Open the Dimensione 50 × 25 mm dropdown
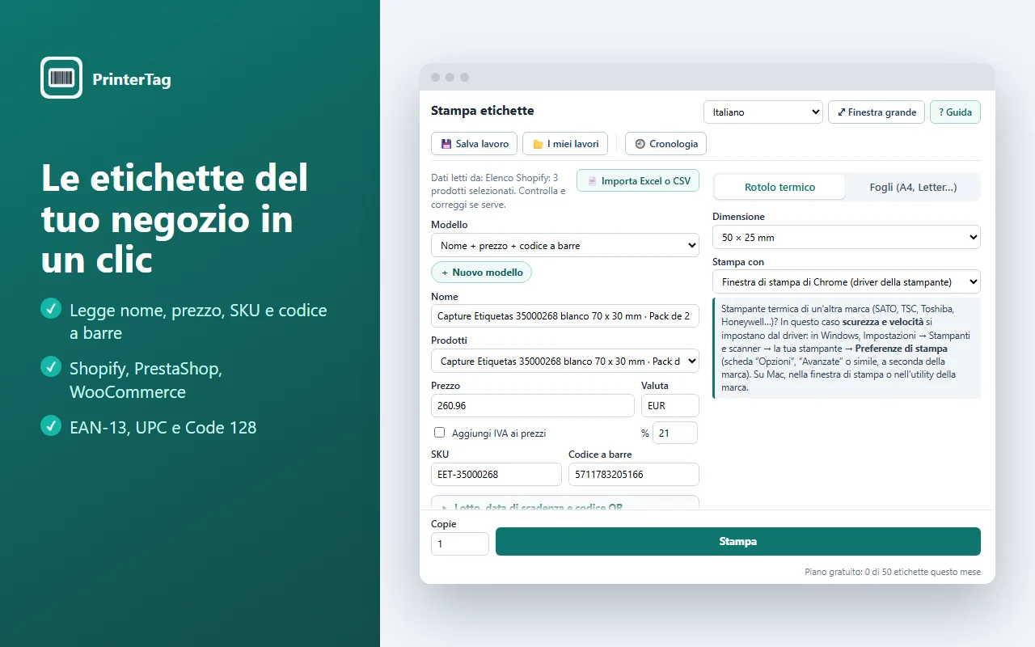 click(x=847, y=237)
